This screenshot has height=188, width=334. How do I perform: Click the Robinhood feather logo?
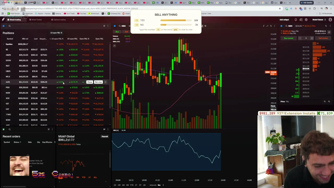tap(3, 20)
